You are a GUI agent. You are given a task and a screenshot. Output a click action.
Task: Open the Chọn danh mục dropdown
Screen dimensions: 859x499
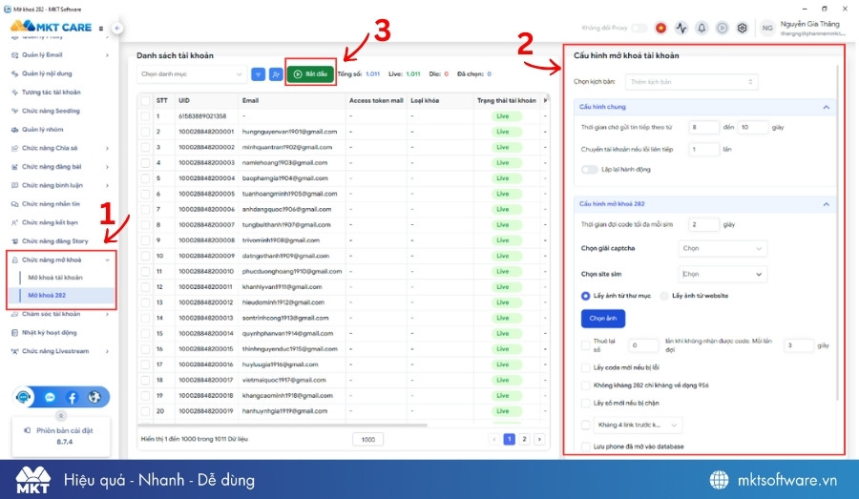click(x=191, y=74)
